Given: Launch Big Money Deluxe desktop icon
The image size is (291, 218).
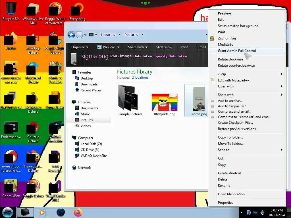Looking at the screenshot, I should point(33,102).
